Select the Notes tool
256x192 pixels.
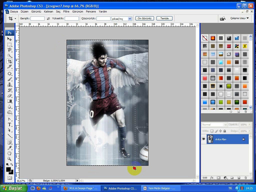coord(9,142)
